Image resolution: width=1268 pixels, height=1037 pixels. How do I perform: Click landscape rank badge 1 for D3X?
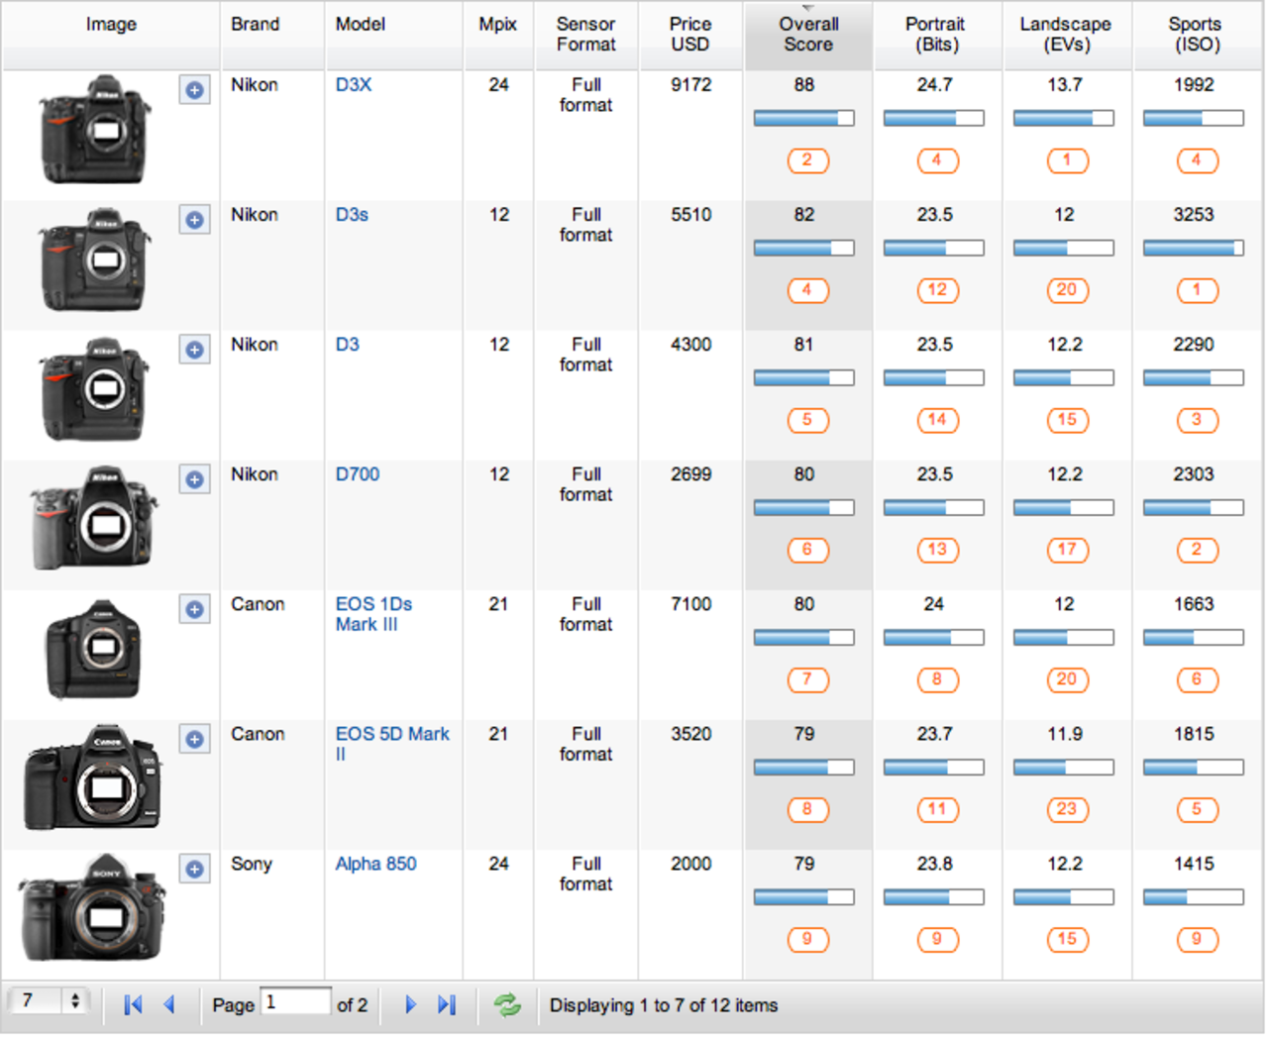click(x=1067, y=160)
